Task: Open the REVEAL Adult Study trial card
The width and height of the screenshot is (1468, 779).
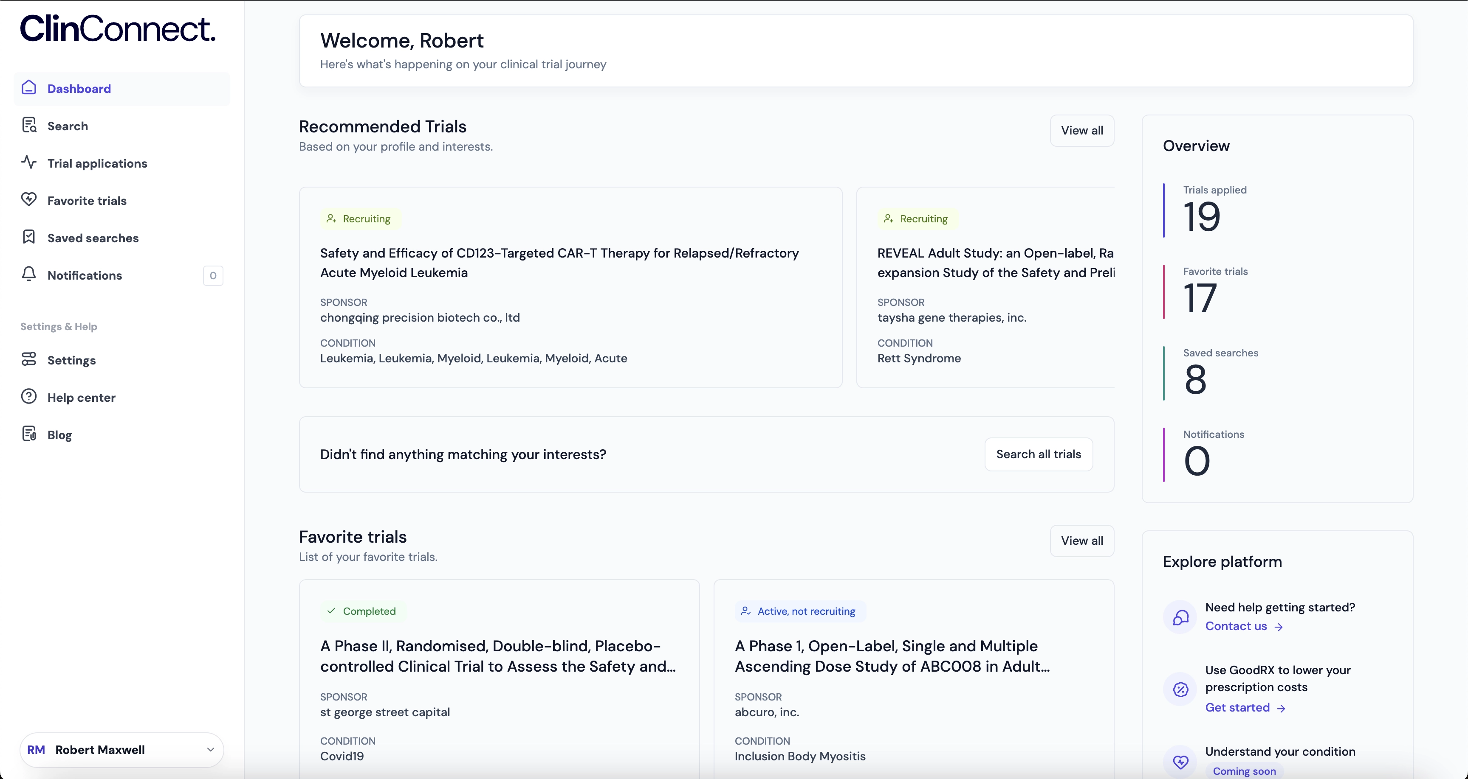Action: click(985, 288)
